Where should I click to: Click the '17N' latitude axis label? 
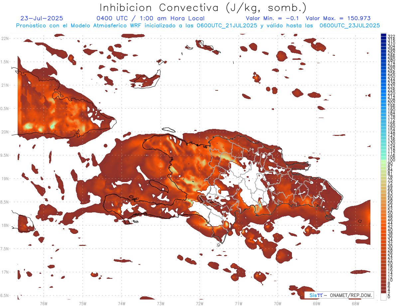pyautogui.click(x=5, y=272)
